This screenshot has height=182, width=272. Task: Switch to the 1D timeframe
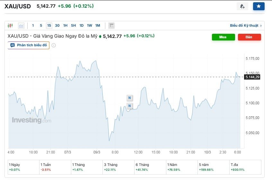click(82, 25)
